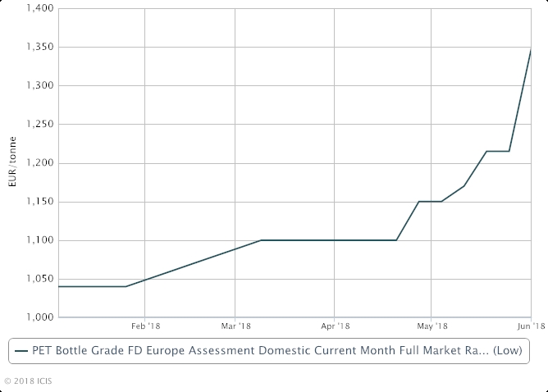The height and width of the screenshot is (392, 548).
Task: Click the price line peak at Jun '18
Action: click(x=531, y=51)
